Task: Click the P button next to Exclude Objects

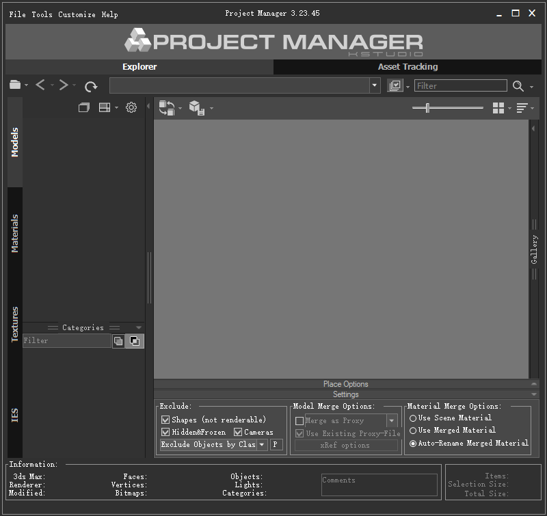Action: [276, 444]
